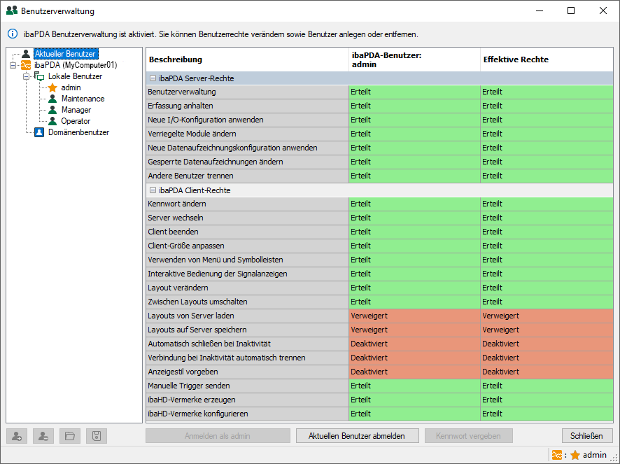Viewport: 620px width, 464px height.
Task: Click the open folder icon button
Action: 70,436
